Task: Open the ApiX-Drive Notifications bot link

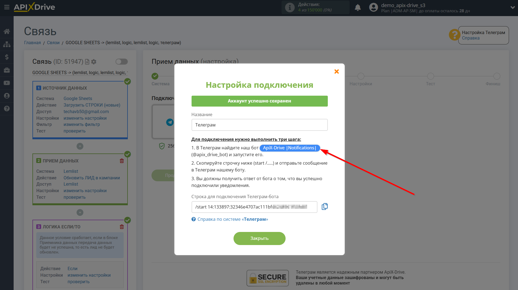Action: coord(290,148)
